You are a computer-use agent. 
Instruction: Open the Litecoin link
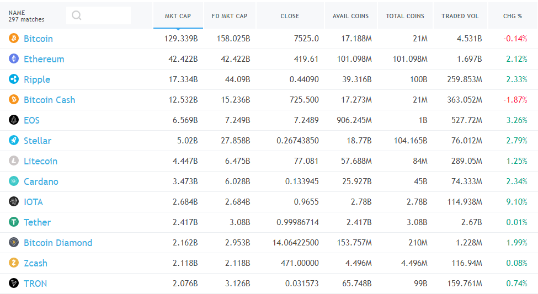click(x=40, y=161)
